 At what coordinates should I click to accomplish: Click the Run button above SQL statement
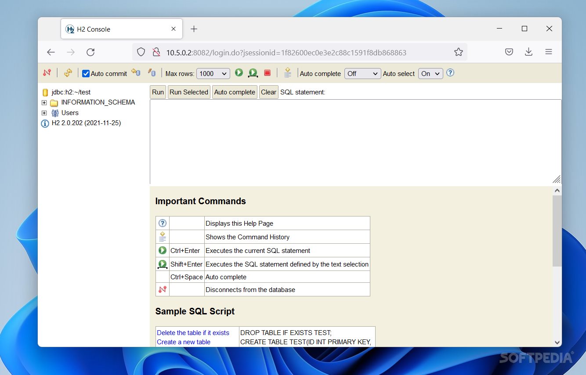tap(158, 92)
